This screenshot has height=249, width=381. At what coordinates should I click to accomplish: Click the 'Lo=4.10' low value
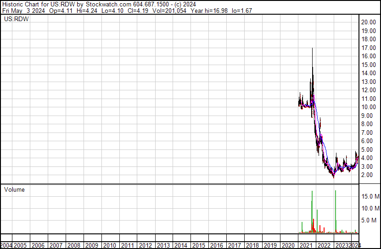pos(112,11)
